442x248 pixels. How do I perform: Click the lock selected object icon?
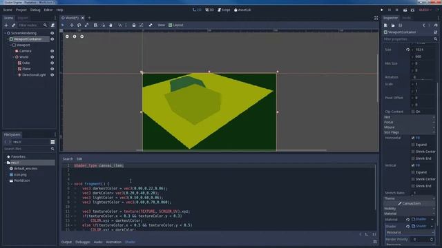(134, 25)
